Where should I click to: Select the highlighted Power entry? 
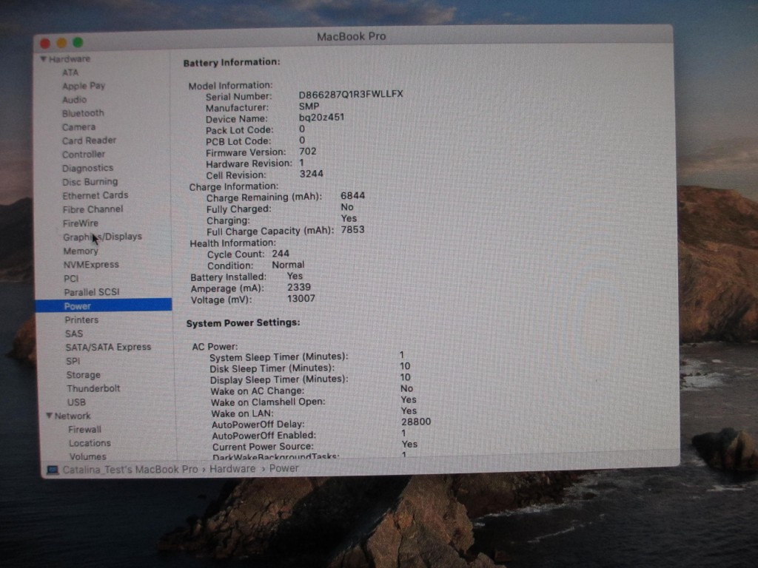pos(78,305)
